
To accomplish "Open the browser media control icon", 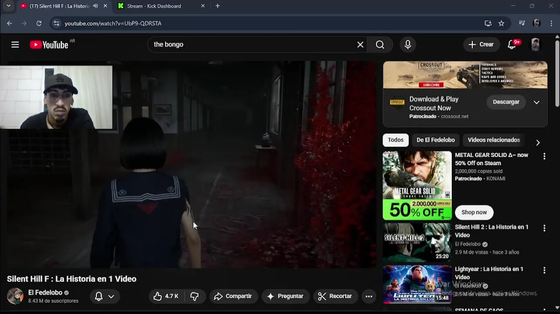I will point(522,23).
